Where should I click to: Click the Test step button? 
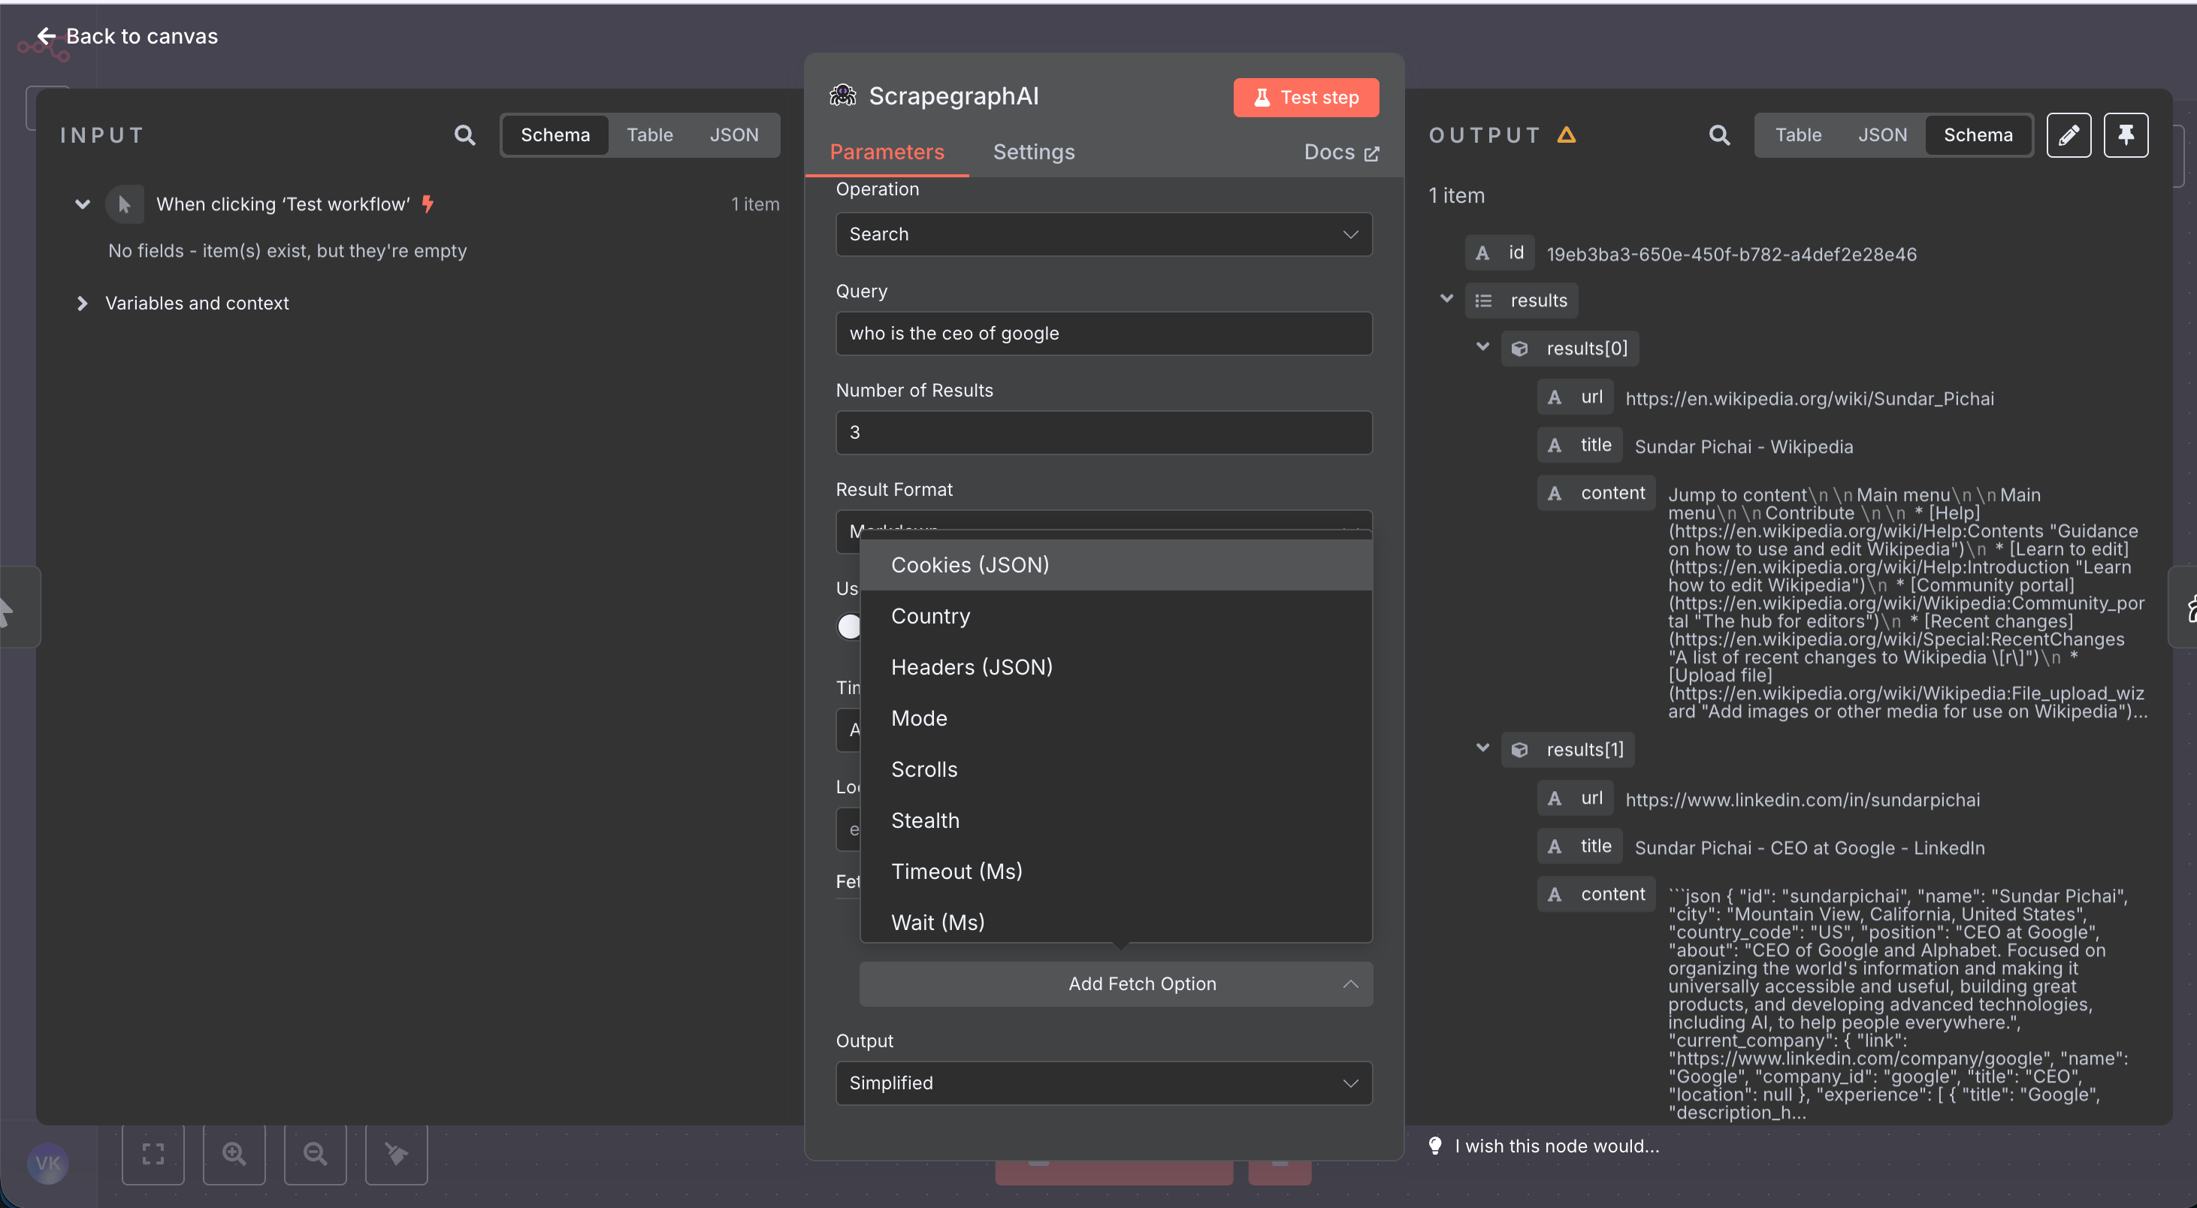(1306, 97)
